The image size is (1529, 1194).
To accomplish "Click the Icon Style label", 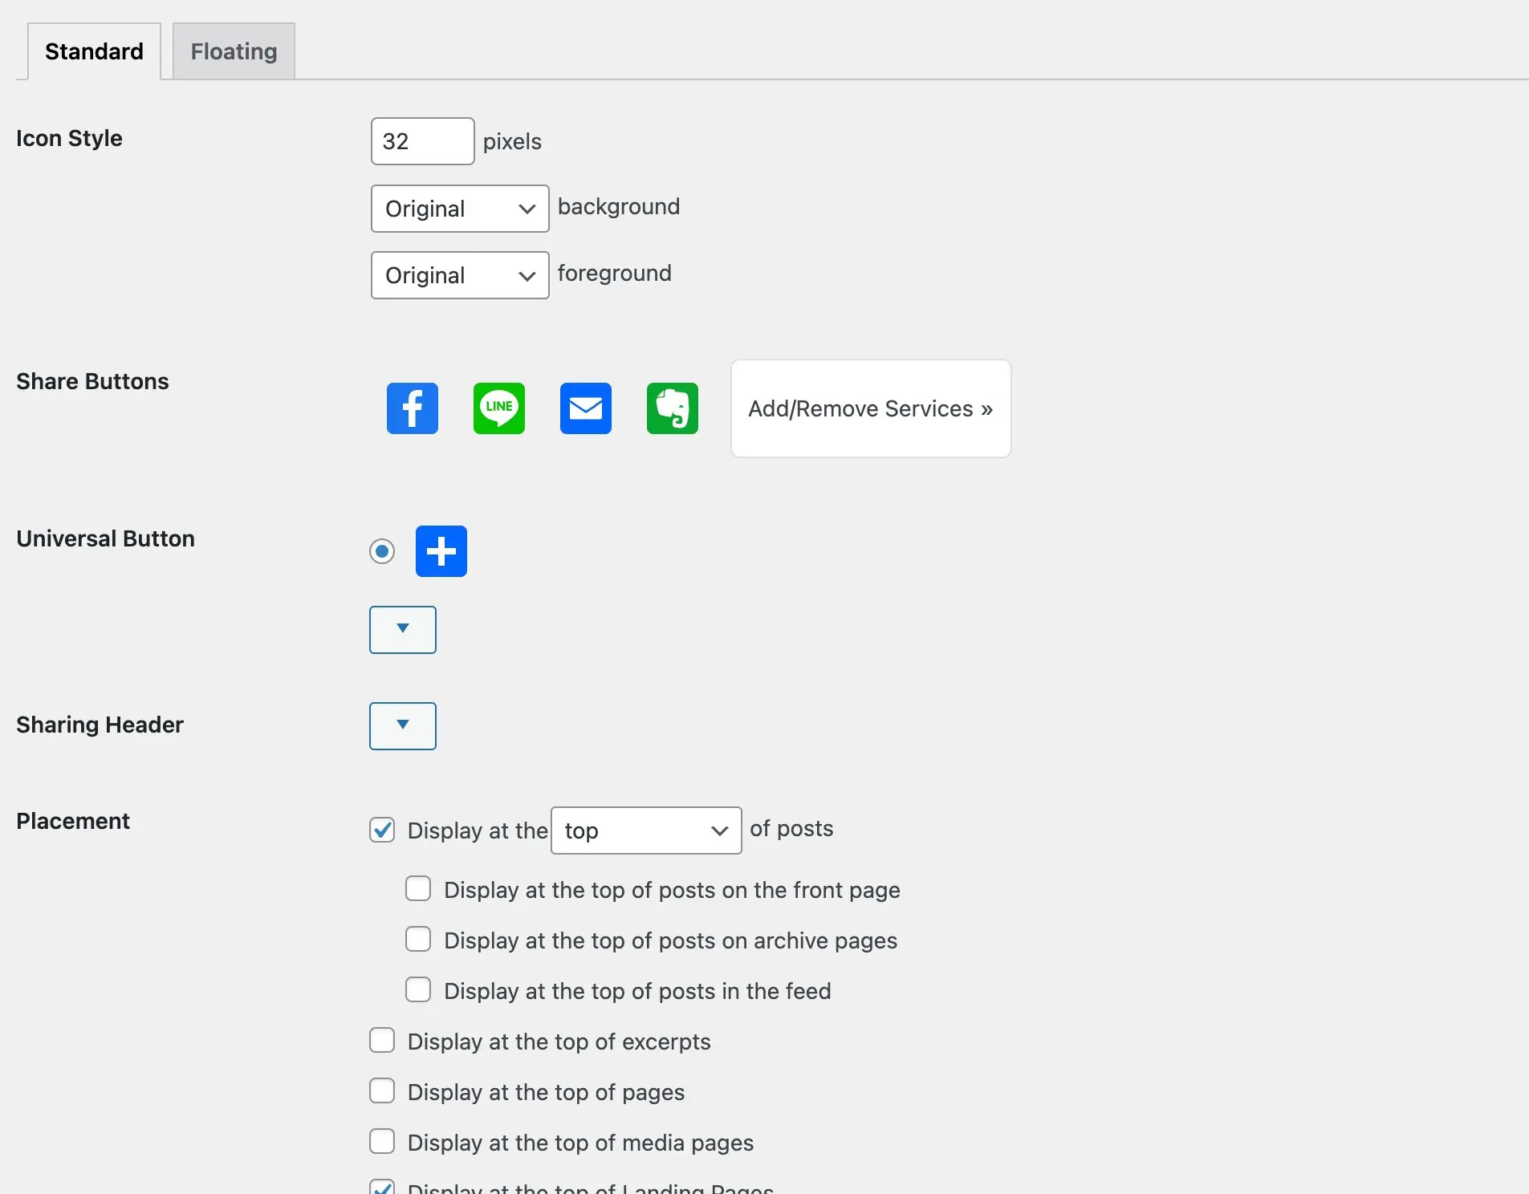I will 69,138.
